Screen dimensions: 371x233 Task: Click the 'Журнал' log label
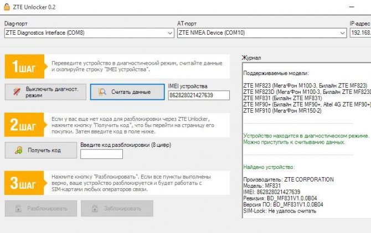click(x=251, y=58)
